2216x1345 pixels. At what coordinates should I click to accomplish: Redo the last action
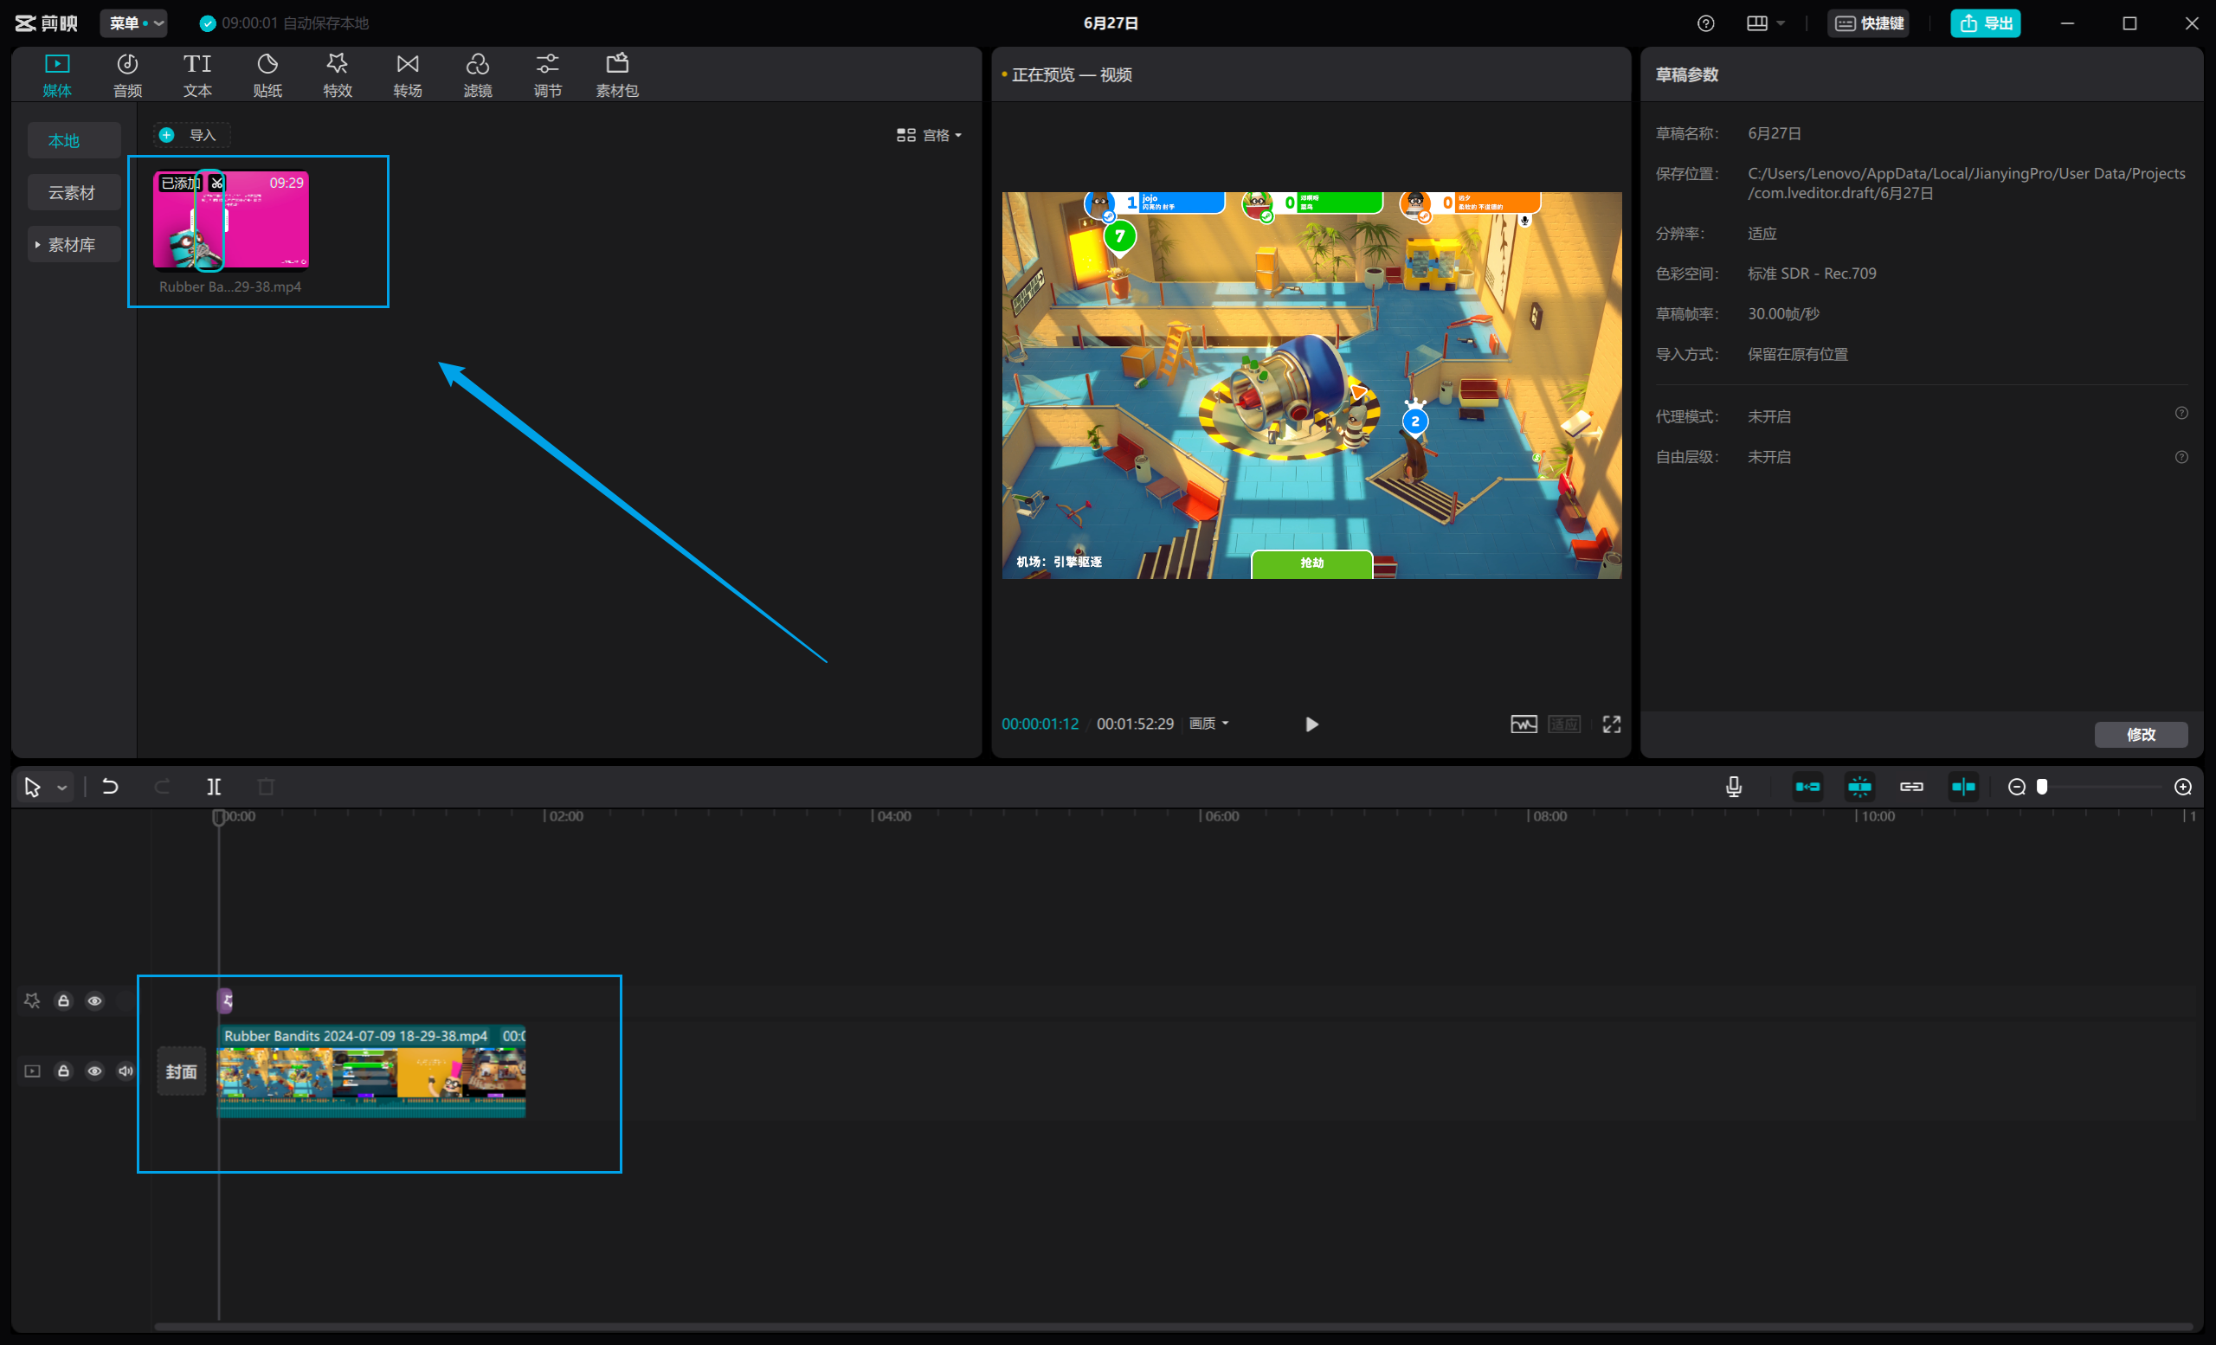click(x=162, y=787)
